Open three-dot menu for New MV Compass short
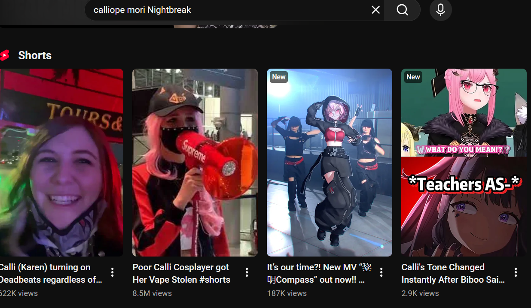Viewport: 531px width, 308px height. [381, 272]
